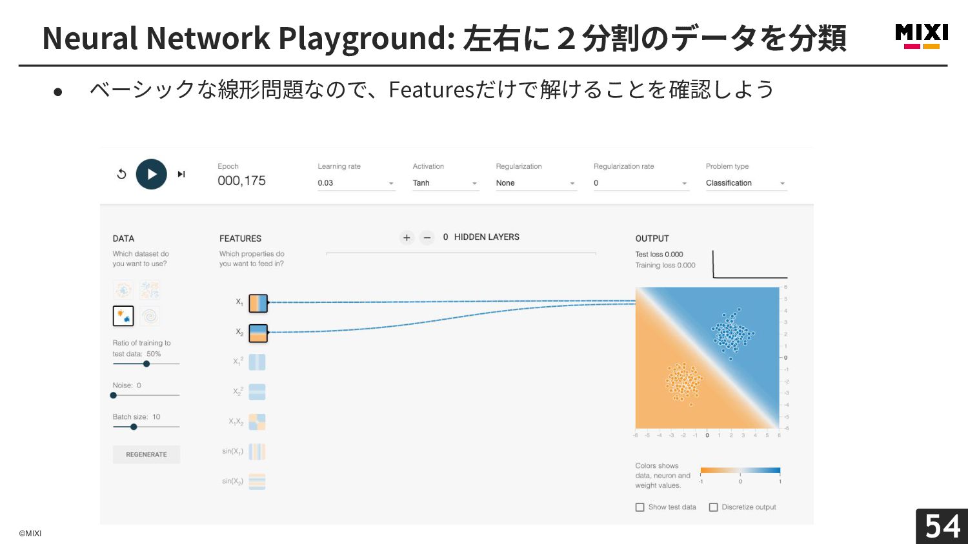Check the Discretize output box

[x=714, y=507]
